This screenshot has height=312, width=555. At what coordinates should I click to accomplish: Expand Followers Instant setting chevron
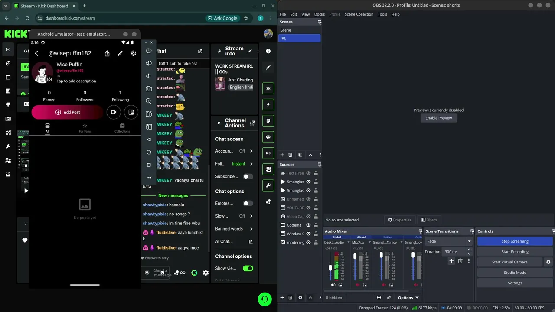pos(251,164)
